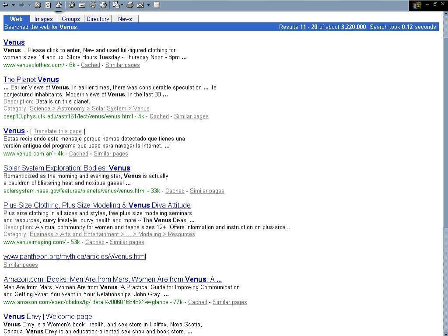Image resolution: width=448 pixels, height=336 pixels.
Task: Open Amazon.com Men Are from Mars result
Action: [x=112, y=280]
